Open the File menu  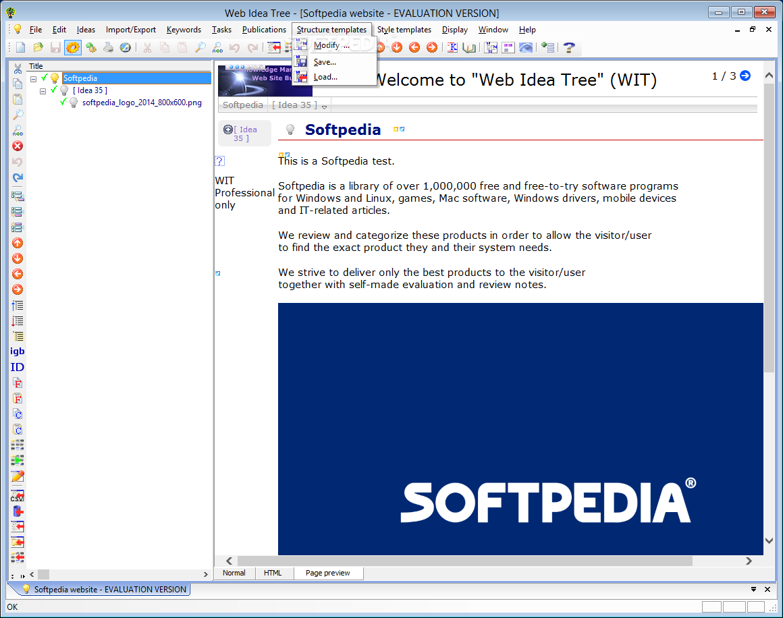[x=36, y=30]
